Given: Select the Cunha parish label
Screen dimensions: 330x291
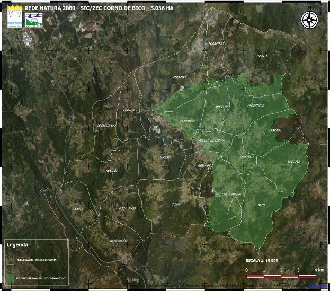Looking at the screenshot, I should click(177, 204).
